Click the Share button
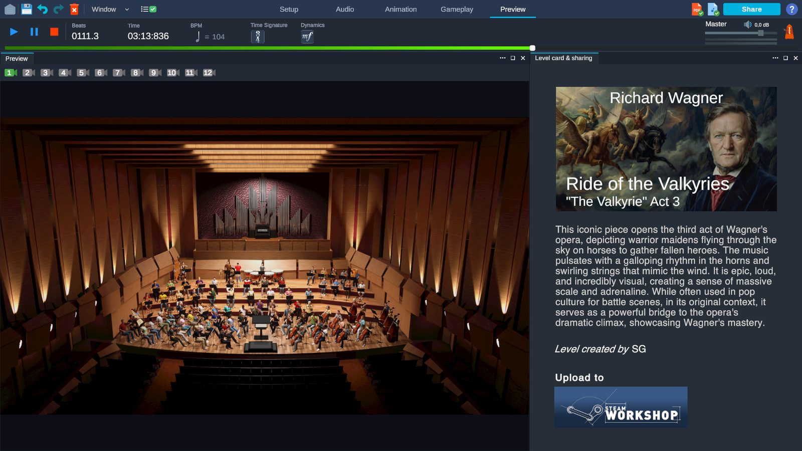 pyautogui.click(x=751, y=9)
